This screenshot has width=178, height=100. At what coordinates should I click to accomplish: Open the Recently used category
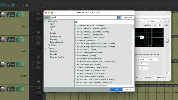tap(56, 42)
